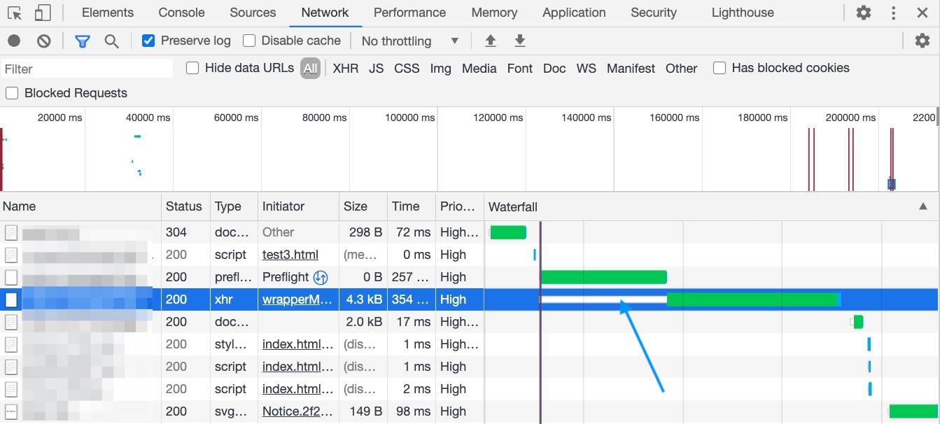
Task: Export requests with the HAR download arrow
Action: pos(519,41)
